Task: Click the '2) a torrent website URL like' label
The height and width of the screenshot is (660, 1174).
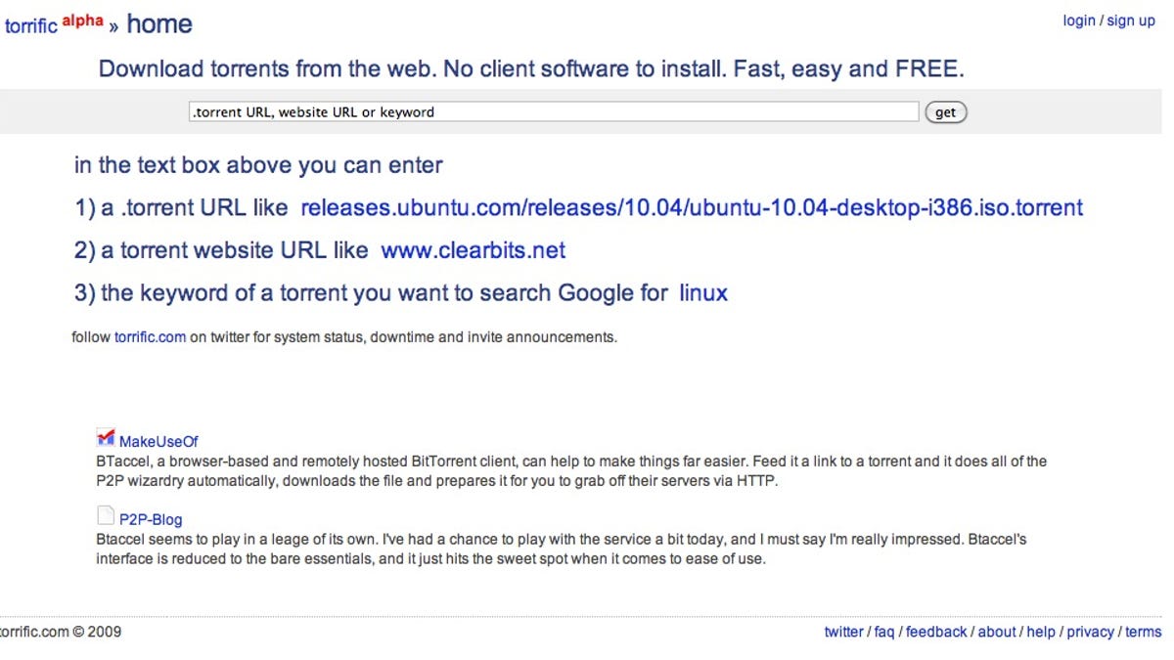Action: click(221, 250)
